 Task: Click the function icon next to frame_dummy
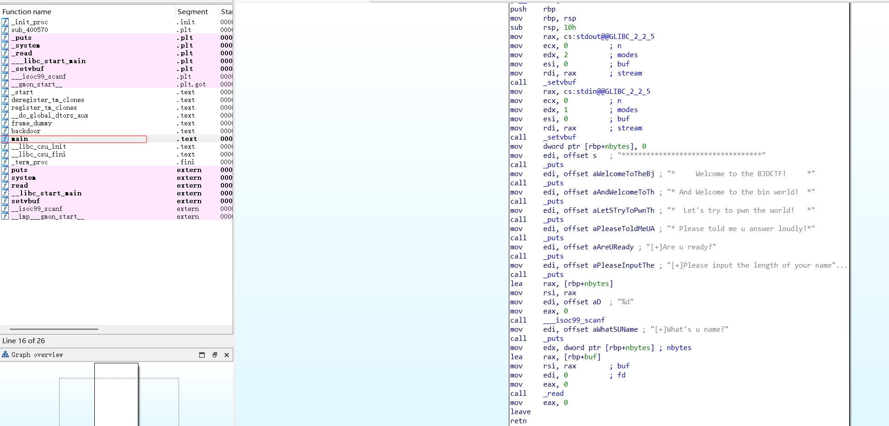(x=5, y=123)
